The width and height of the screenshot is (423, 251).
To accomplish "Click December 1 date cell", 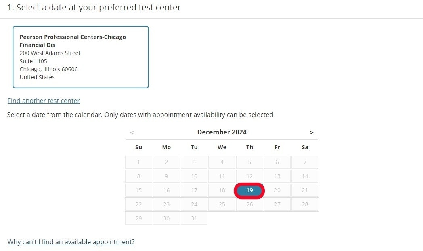I will 138,162.
